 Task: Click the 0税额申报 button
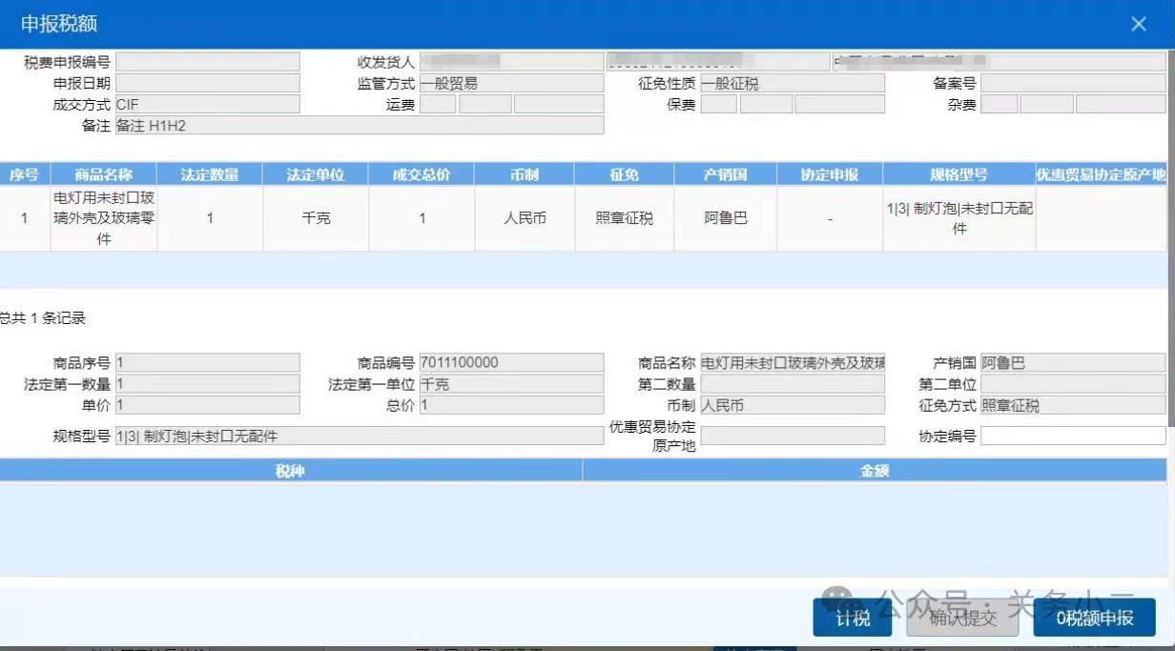(x=1095, y=618)
